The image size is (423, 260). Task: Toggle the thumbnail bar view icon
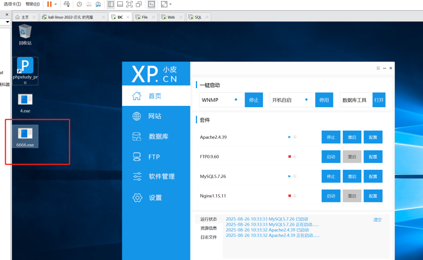120,4
